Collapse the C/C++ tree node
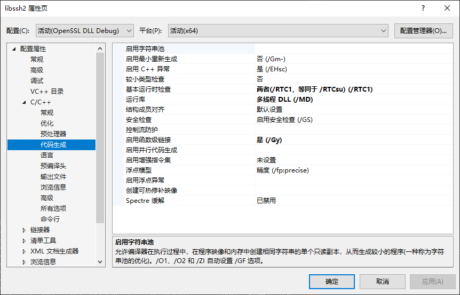The image size is (460, 295). coord(24,102)
